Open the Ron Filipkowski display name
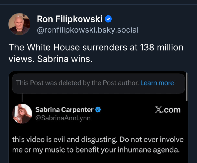Viewport: 197px width, 163px height. [x=69, y=19]
